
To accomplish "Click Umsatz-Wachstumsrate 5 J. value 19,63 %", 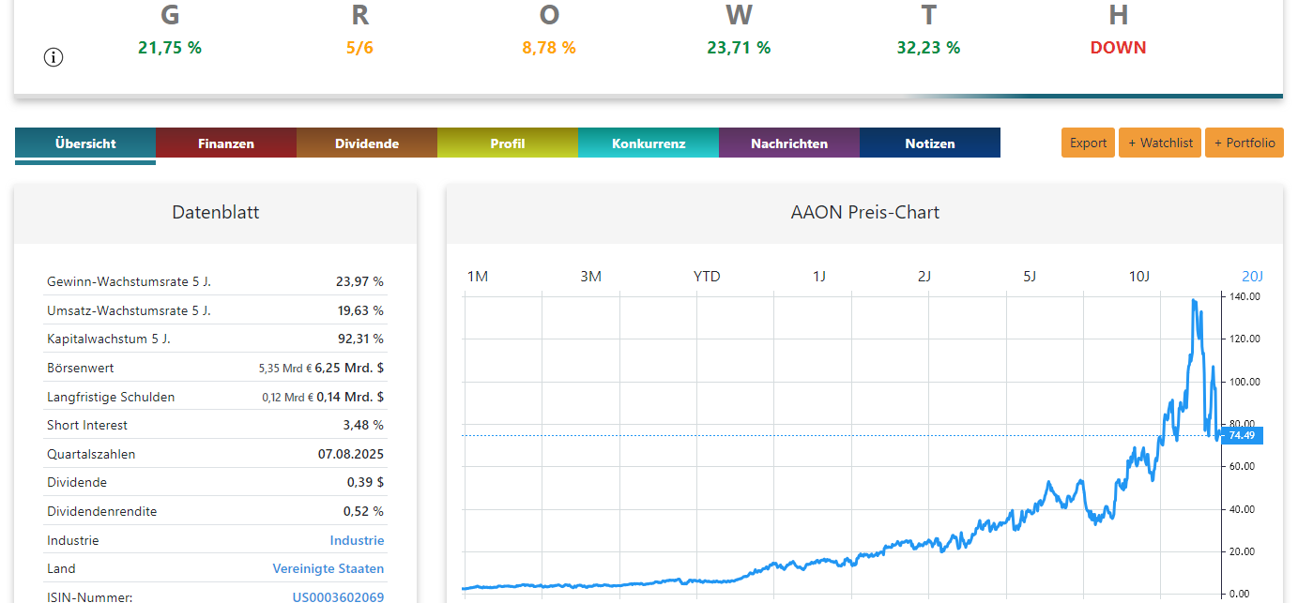I will tap(359, 310).
